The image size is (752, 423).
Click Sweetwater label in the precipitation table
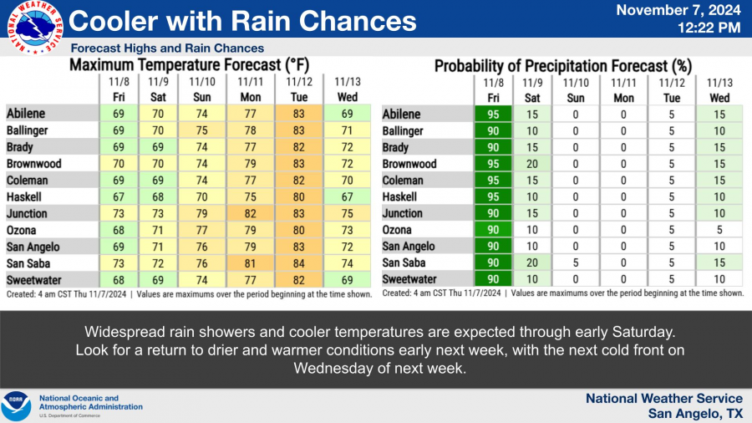[x=409, y=279]
